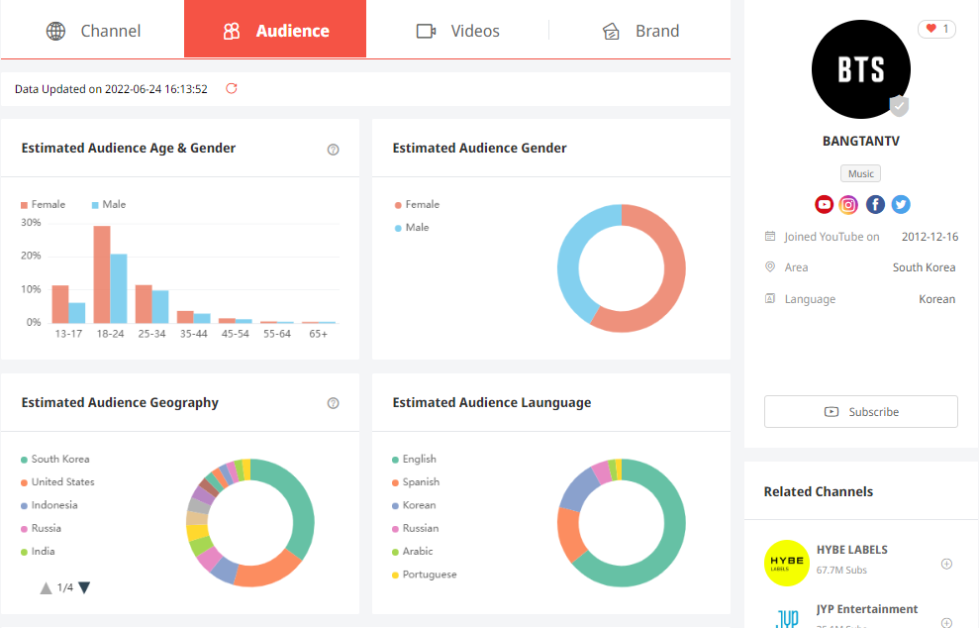Toggle Male in gender donut legend

tap(412, 228)
